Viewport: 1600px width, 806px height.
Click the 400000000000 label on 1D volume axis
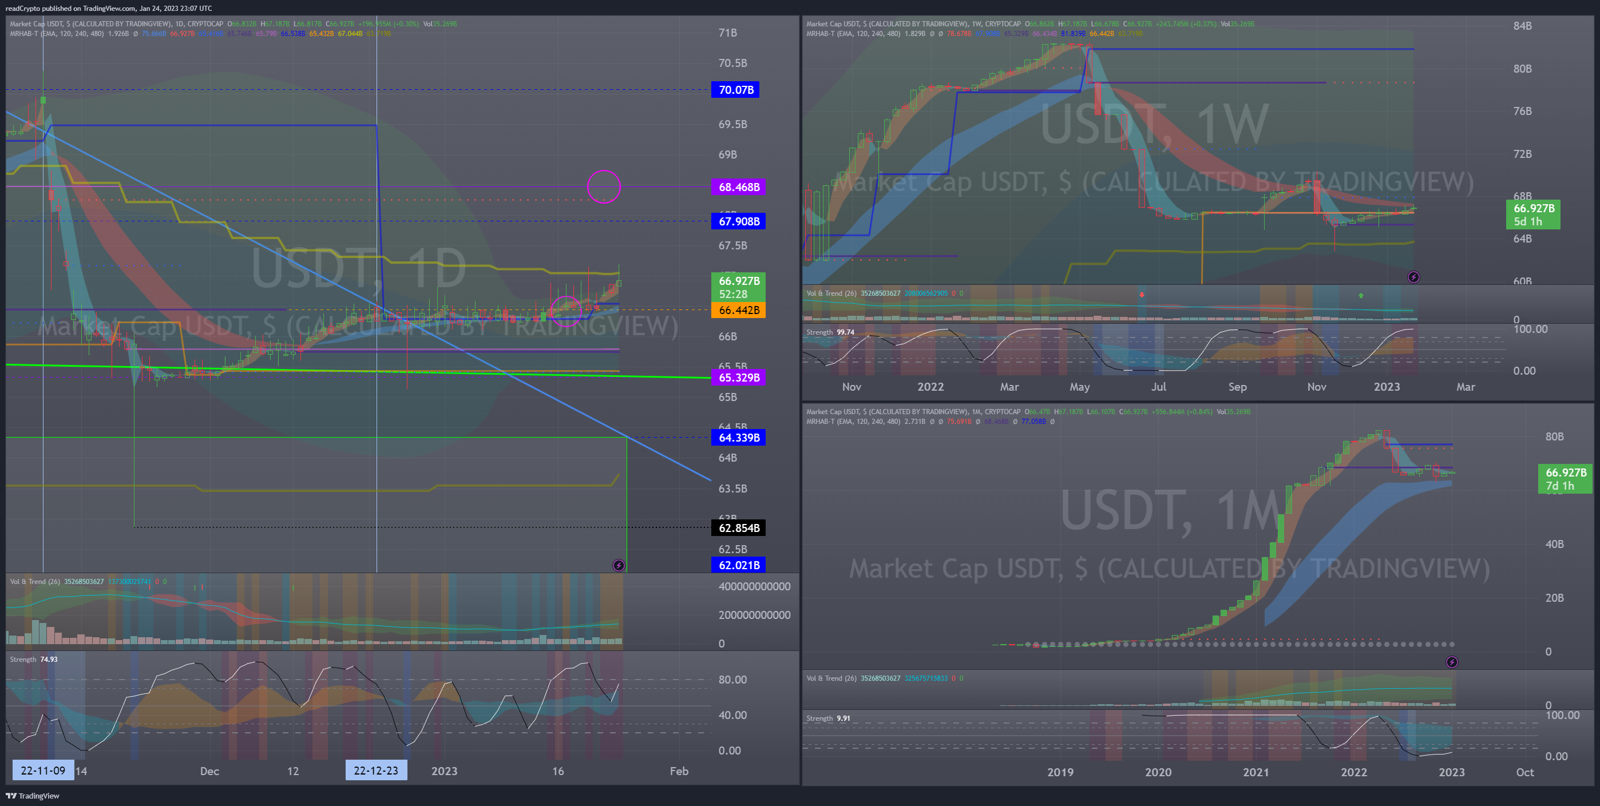[x=755, y=587]
